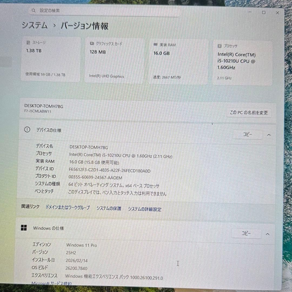Viewport: 292px width, 292px height.
Task: Open Microsoft サービス規約 link
Action: pos(52,283)
